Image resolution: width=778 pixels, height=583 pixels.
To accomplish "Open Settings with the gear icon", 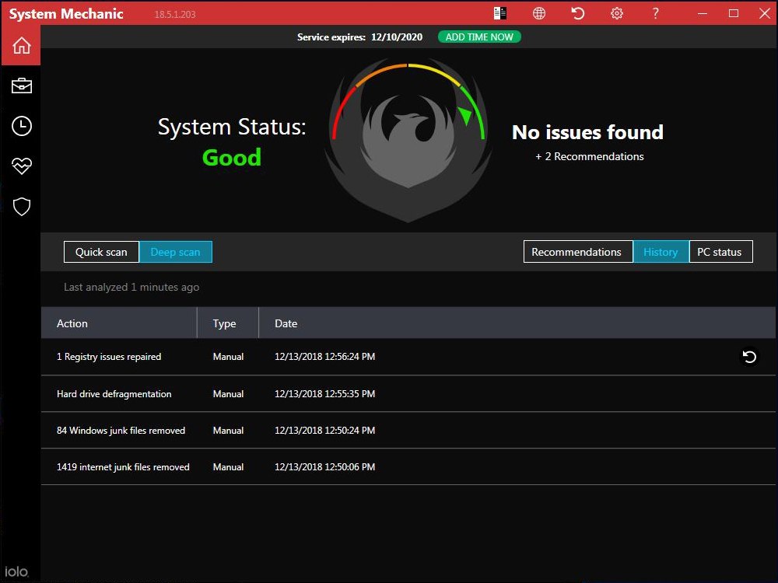I will 616,13.
